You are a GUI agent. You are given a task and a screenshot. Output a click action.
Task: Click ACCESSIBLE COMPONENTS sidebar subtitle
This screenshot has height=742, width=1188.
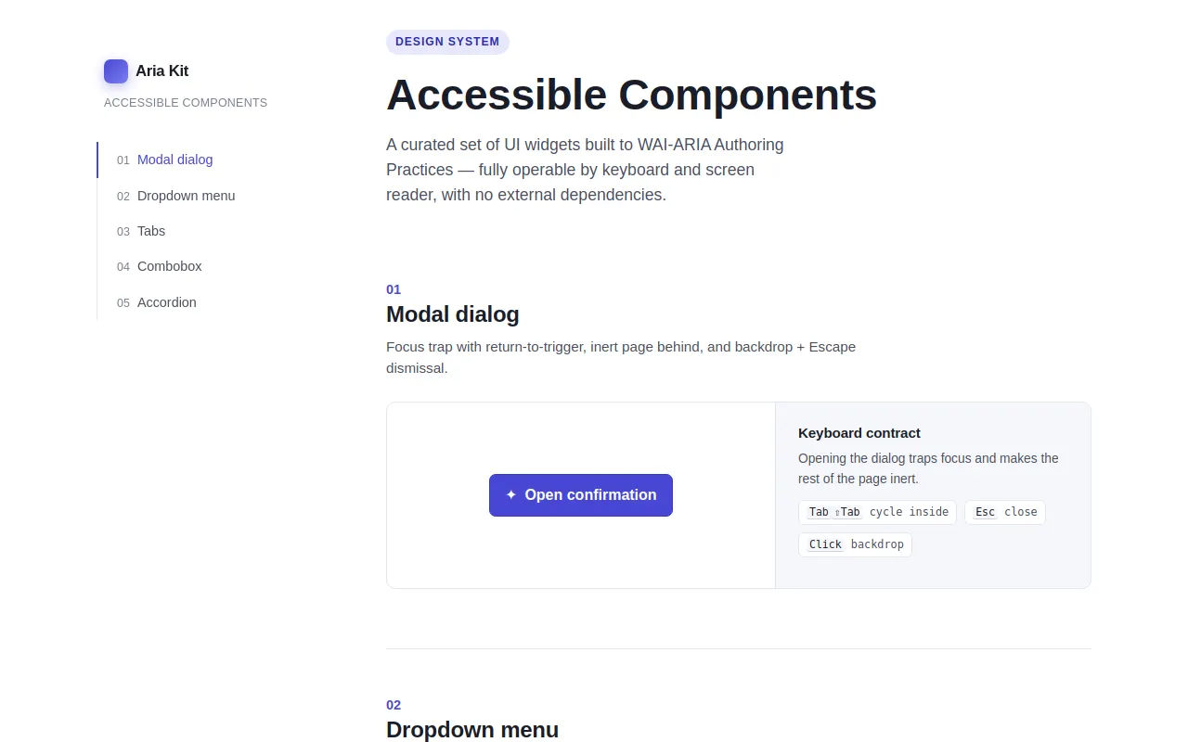(x=186, y=103)
